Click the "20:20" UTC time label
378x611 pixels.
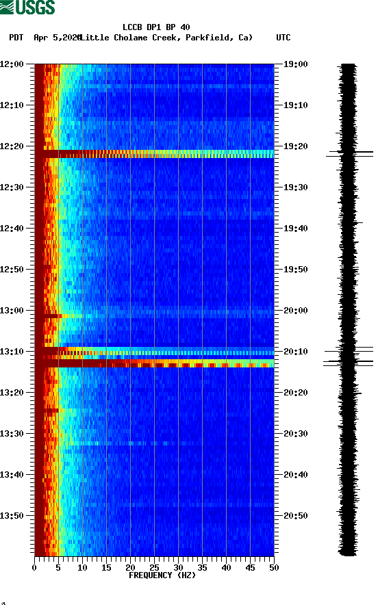click(296, 393)
